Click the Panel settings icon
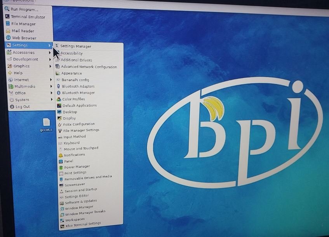 click(x=61, y=161)
